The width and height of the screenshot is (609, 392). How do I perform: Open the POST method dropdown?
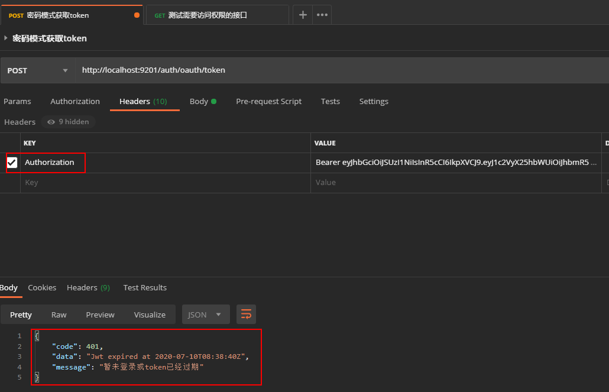pos(38,70)
